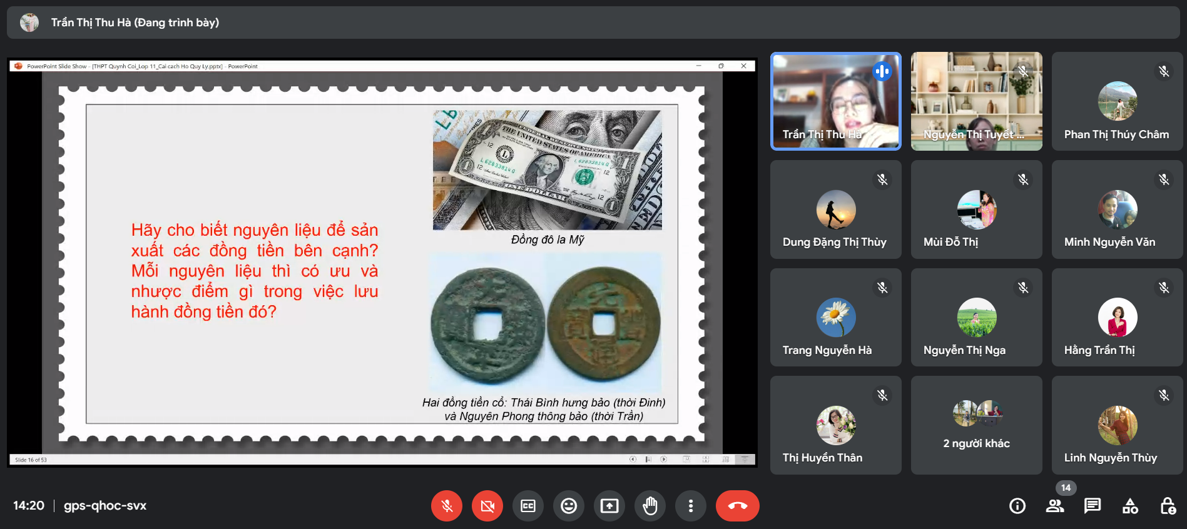
Task: Click Nguyễn Thị Nga avatar
Action: tap(977, 318)
